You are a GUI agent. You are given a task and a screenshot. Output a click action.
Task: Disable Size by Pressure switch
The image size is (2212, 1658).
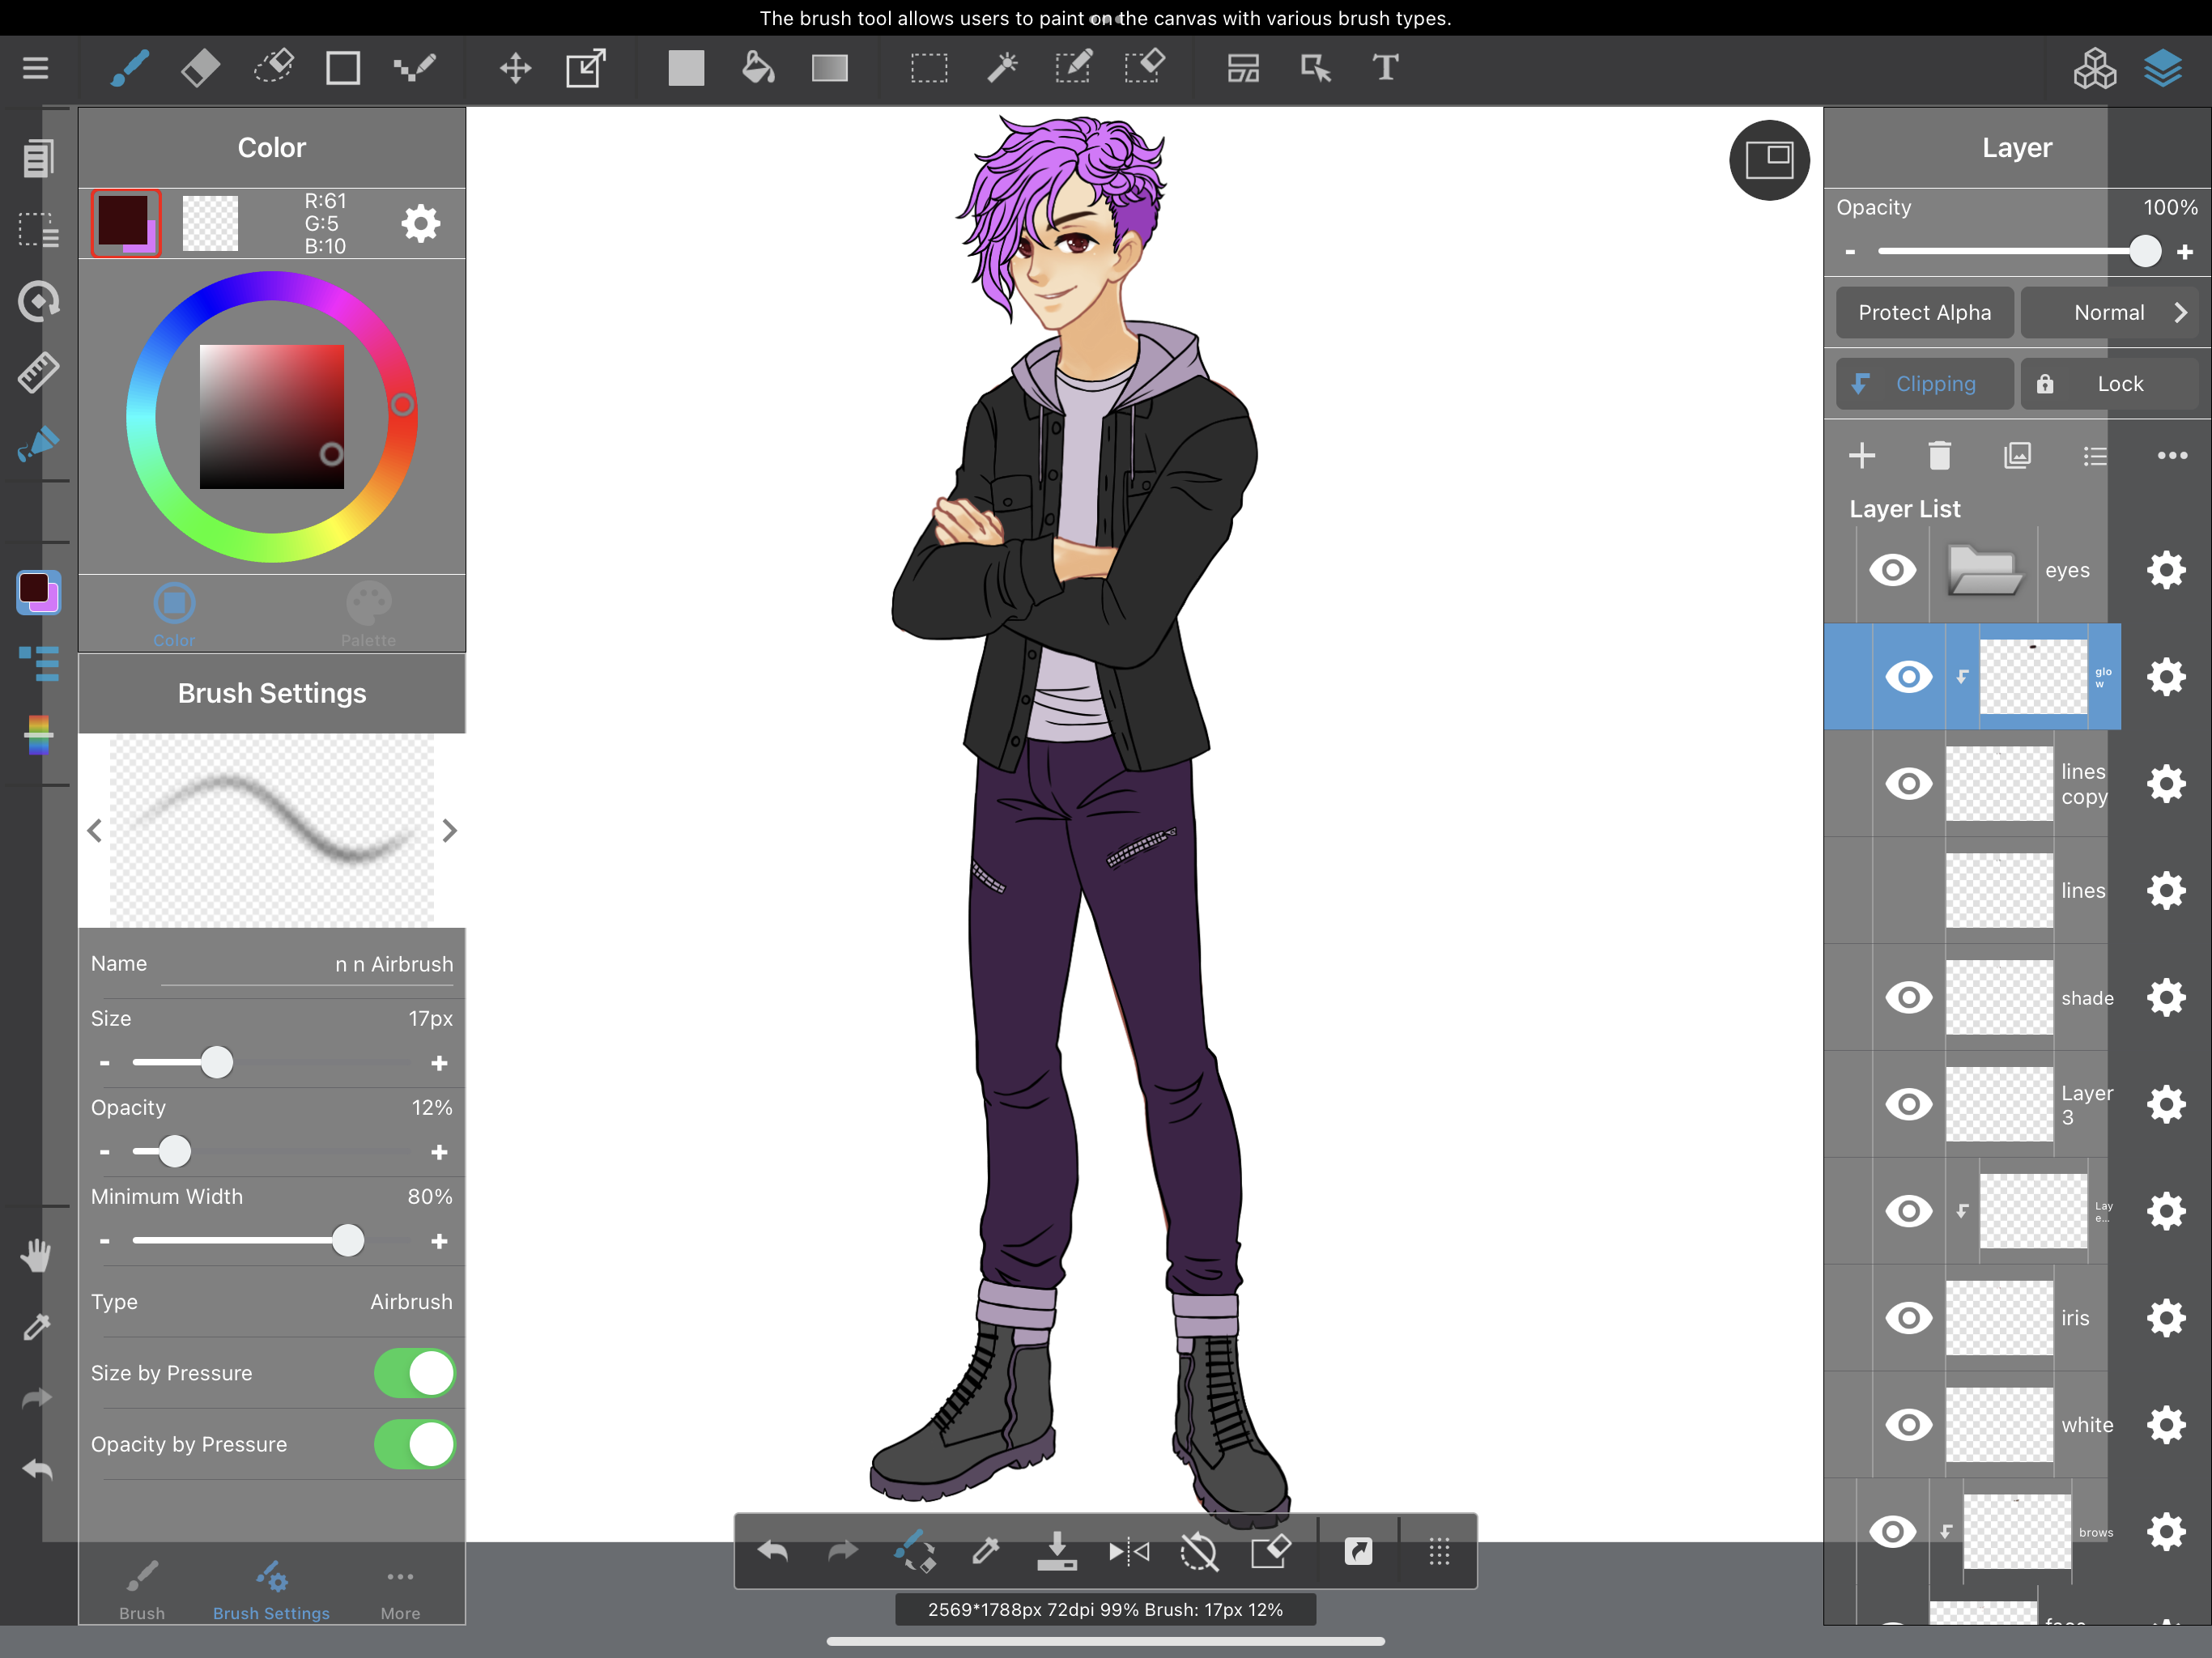coord(415,1373)
